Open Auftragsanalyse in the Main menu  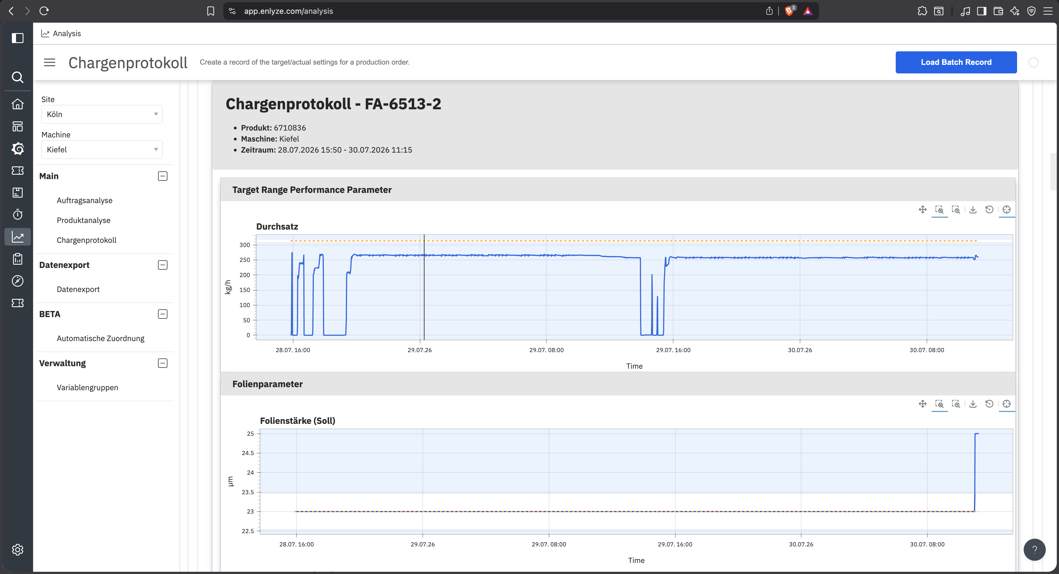coord(85,200)
